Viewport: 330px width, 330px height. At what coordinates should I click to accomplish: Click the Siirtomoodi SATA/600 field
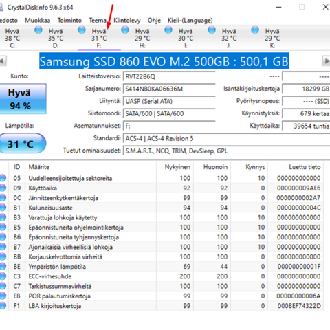(x=169, y=113)
